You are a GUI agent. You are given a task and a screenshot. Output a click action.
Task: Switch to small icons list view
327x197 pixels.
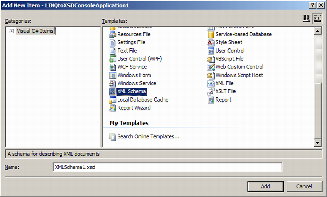[317, 19]
